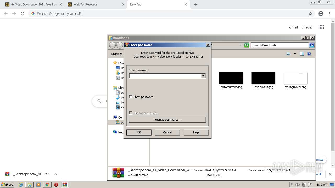The width and height of the screenshot is (335, 188).
Task: Click the Videos library film icon
Action: click(118, 108)
